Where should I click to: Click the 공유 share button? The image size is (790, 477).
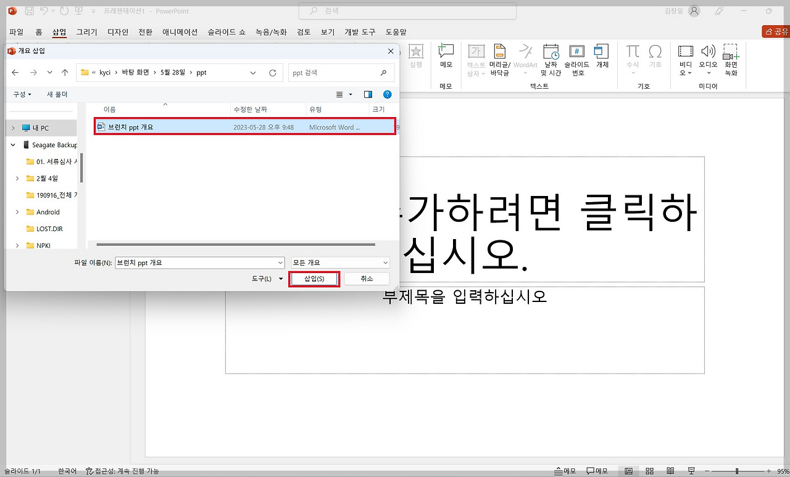(x=776, y=31)
